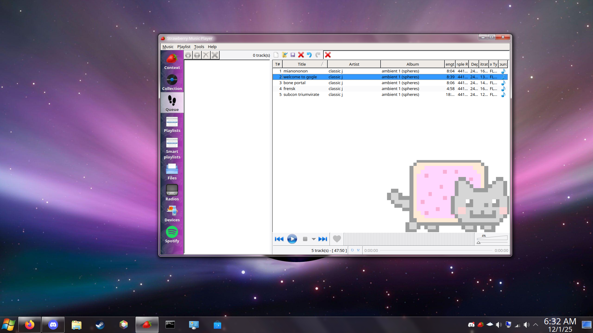593x333 pixels.
Task: Open the Context sidebar panel
Action: point(172,61)
